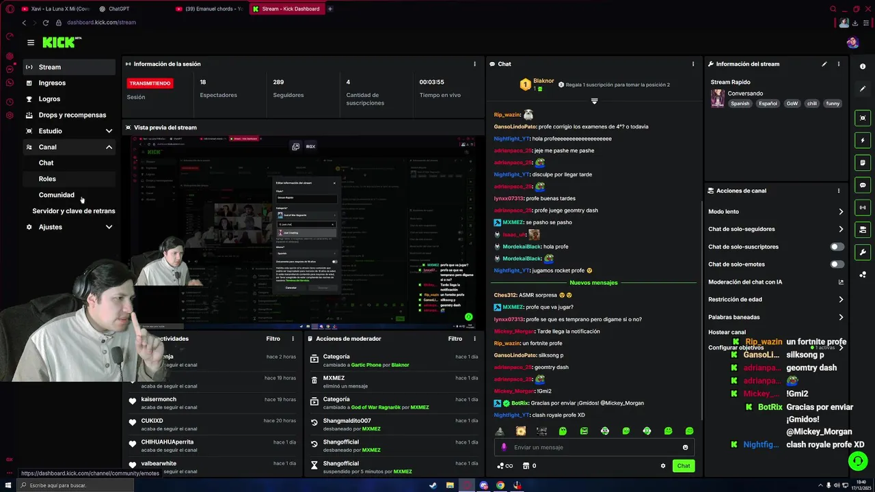This screenshot has width=875, height=492.
Task: Open Modo lento options
Action: tap(775, 212)
